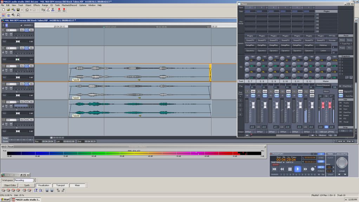Open undo history dropdown arrow
Image resolution: width=359 pixels, height=202 pixels.
(x=31, y=10)
